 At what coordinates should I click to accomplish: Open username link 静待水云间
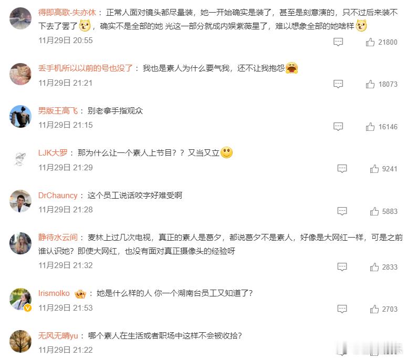58,237
